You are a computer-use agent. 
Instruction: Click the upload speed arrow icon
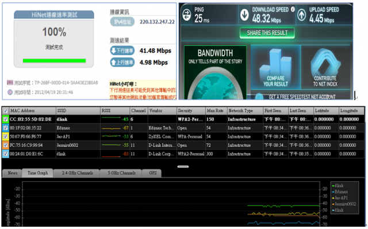coord(302,15)
